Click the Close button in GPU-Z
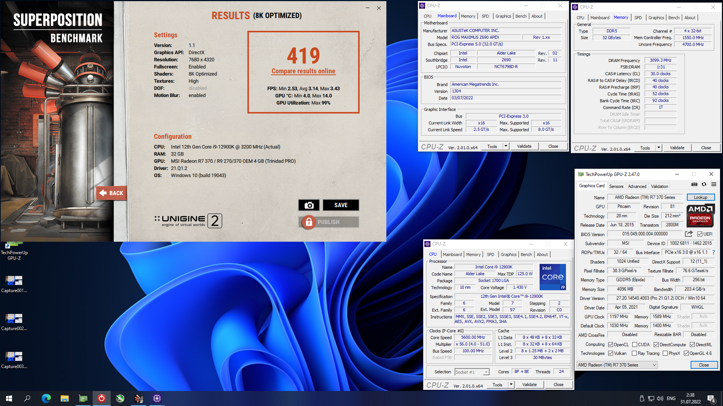Image resolution: width=723 pixels, height=406 pixels. pyautogui.click(x=704, y=365)
